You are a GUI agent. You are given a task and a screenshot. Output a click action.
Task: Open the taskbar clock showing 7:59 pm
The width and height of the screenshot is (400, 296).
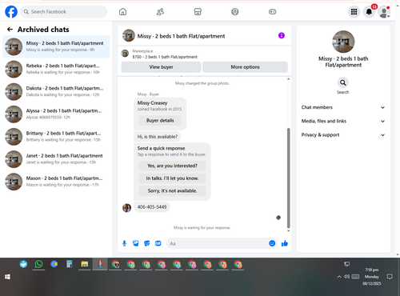point(371,277)
